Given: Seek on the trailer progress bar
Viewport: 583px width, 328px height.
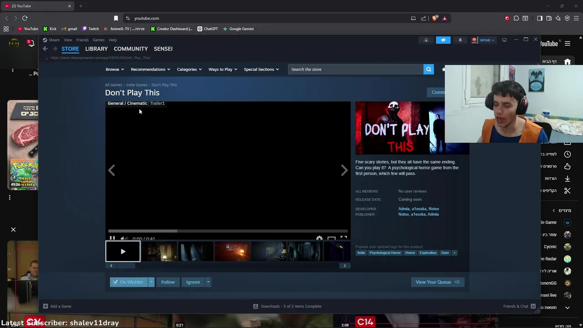Looking at the screenshot, I should coord(228,231).
